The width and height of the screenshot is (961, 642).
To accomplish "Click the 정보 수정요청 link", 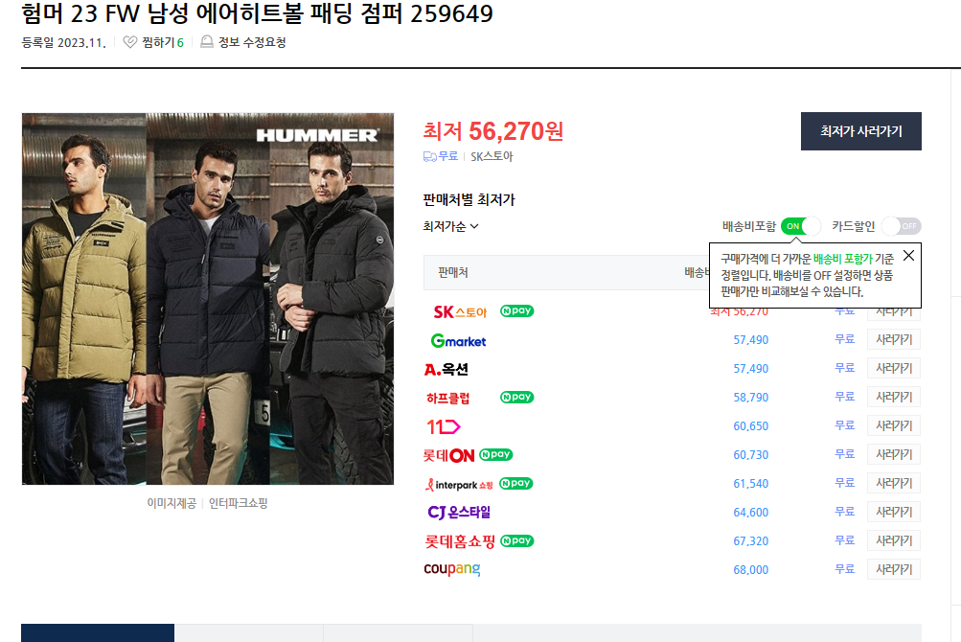I will (x=251, y=42).
